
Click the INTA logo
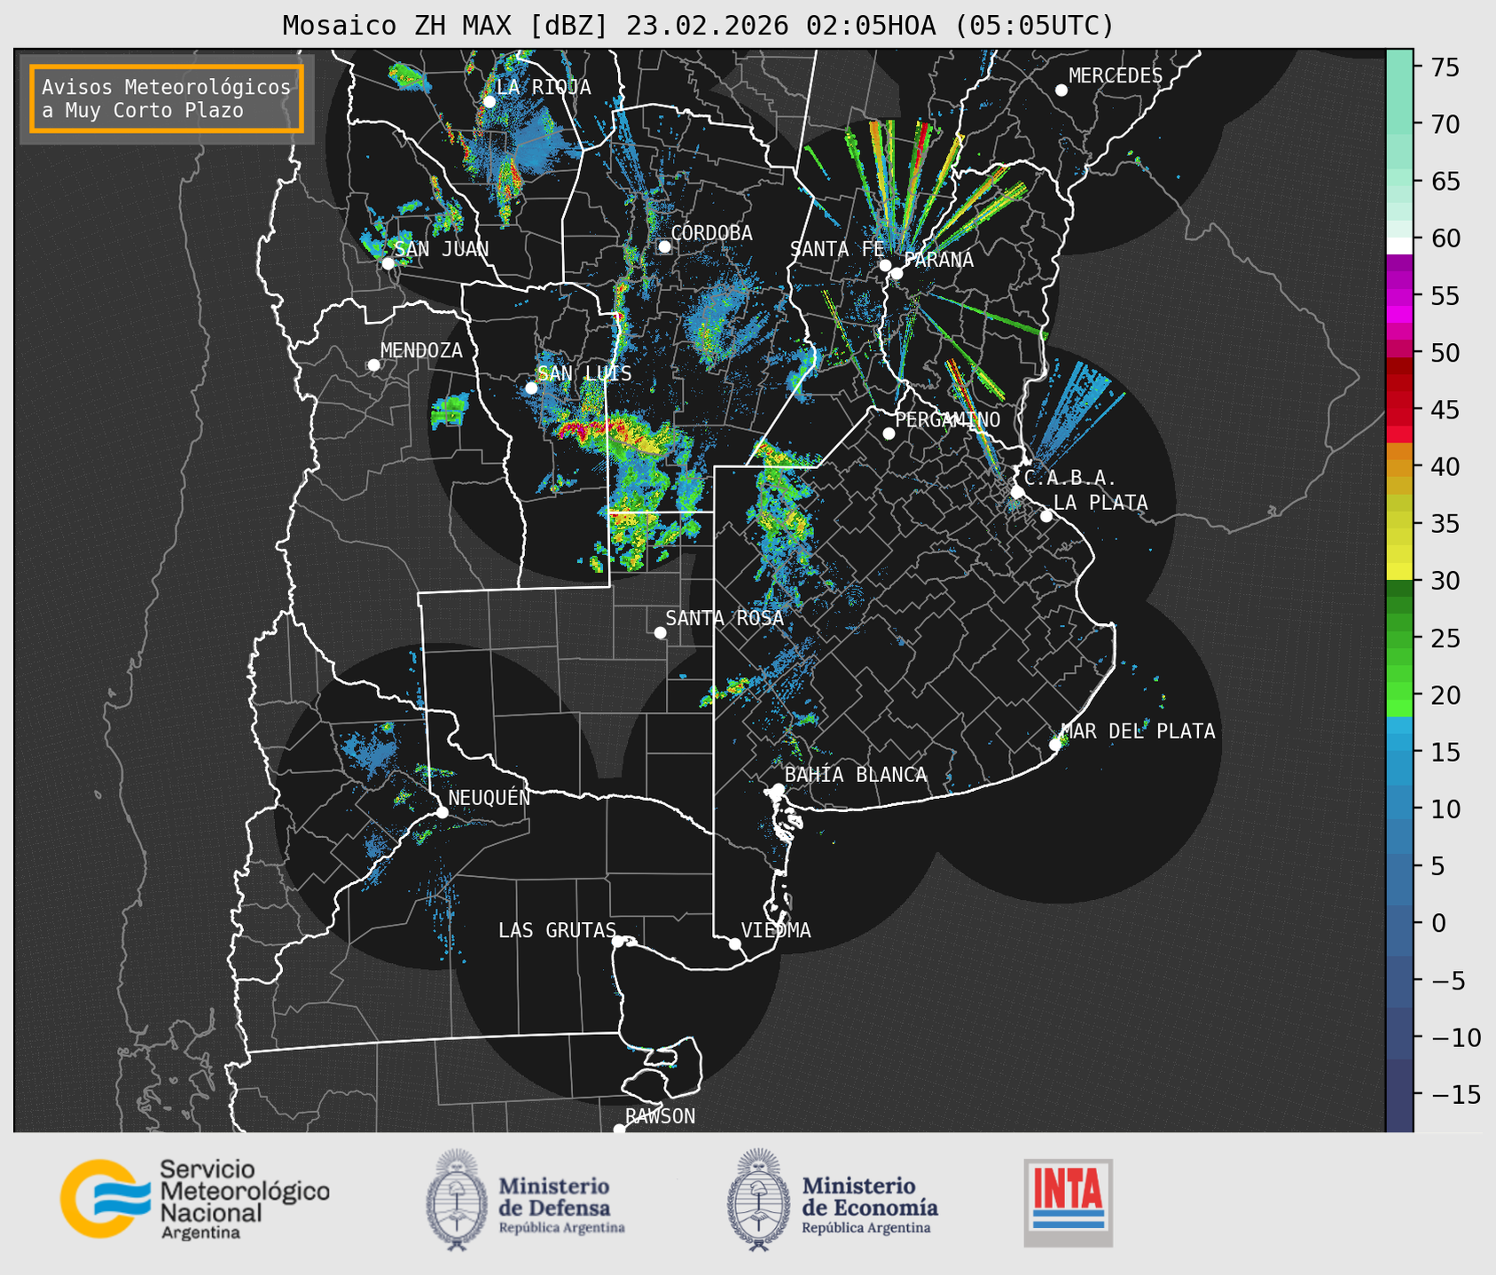pos(1068,1203)
